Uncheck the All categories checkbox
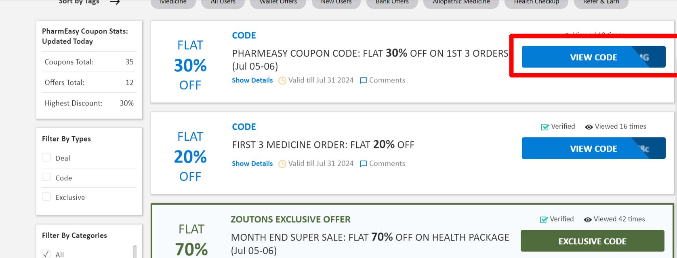 [46, 254]
